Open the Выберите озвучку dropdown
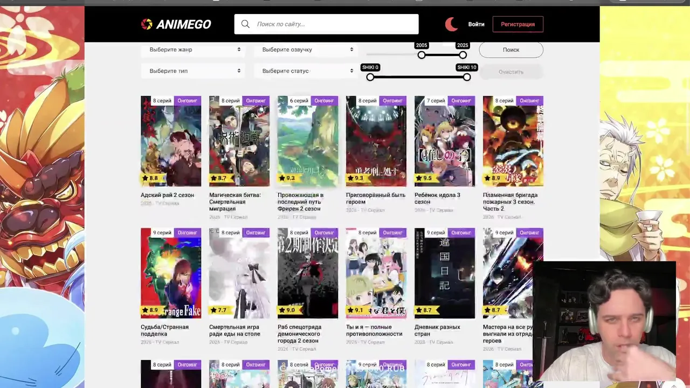This screenshot has width=690, height=388. tap(306, 50)
